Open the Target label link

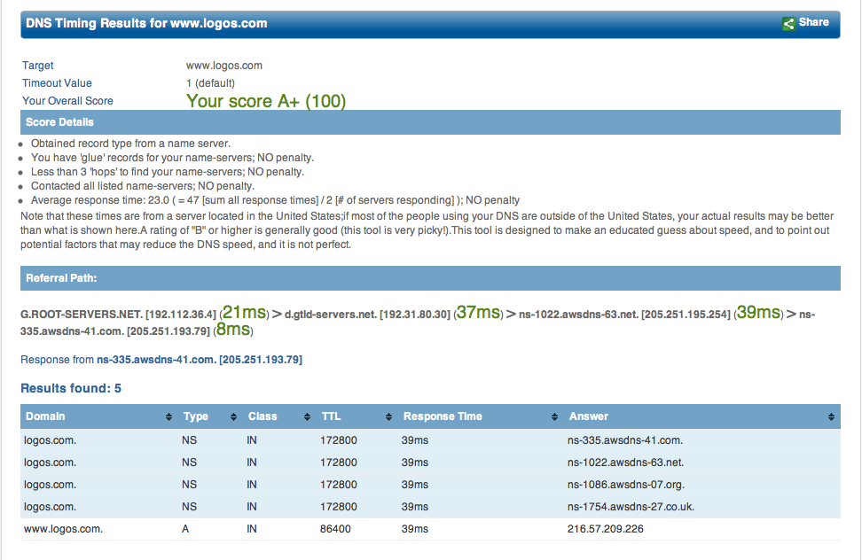click(x=38, y=66)
